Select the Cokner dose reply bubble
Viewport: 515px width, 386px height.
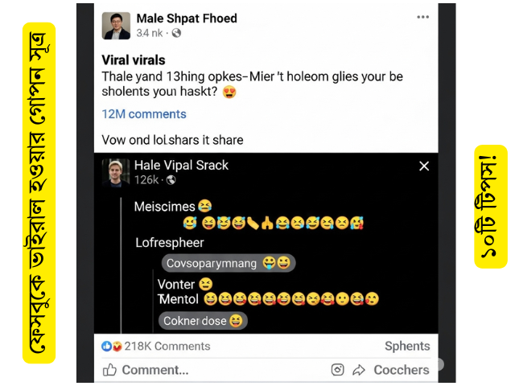click(x=203, y=320)
